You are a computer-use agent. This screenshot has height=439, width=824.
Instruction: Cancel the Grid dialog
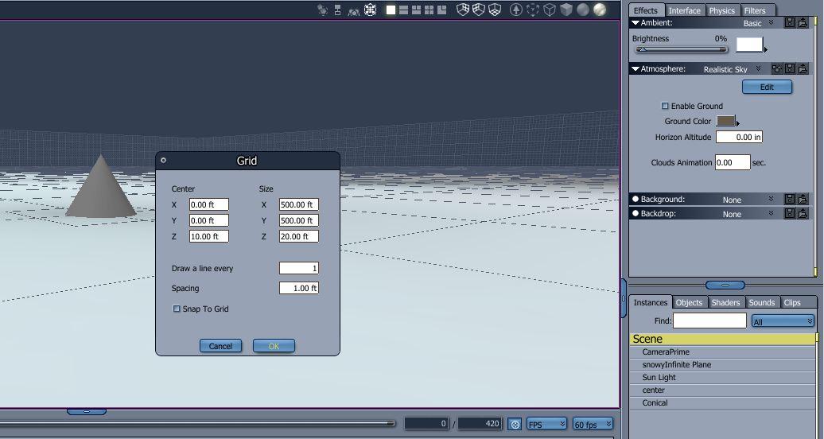(x=221, y=346)
